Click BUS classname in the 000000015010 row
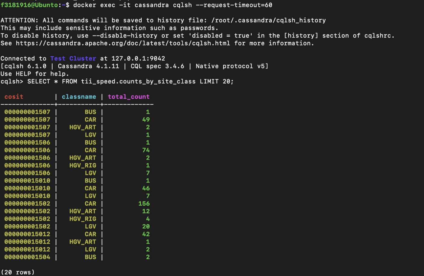 [90, 180]
